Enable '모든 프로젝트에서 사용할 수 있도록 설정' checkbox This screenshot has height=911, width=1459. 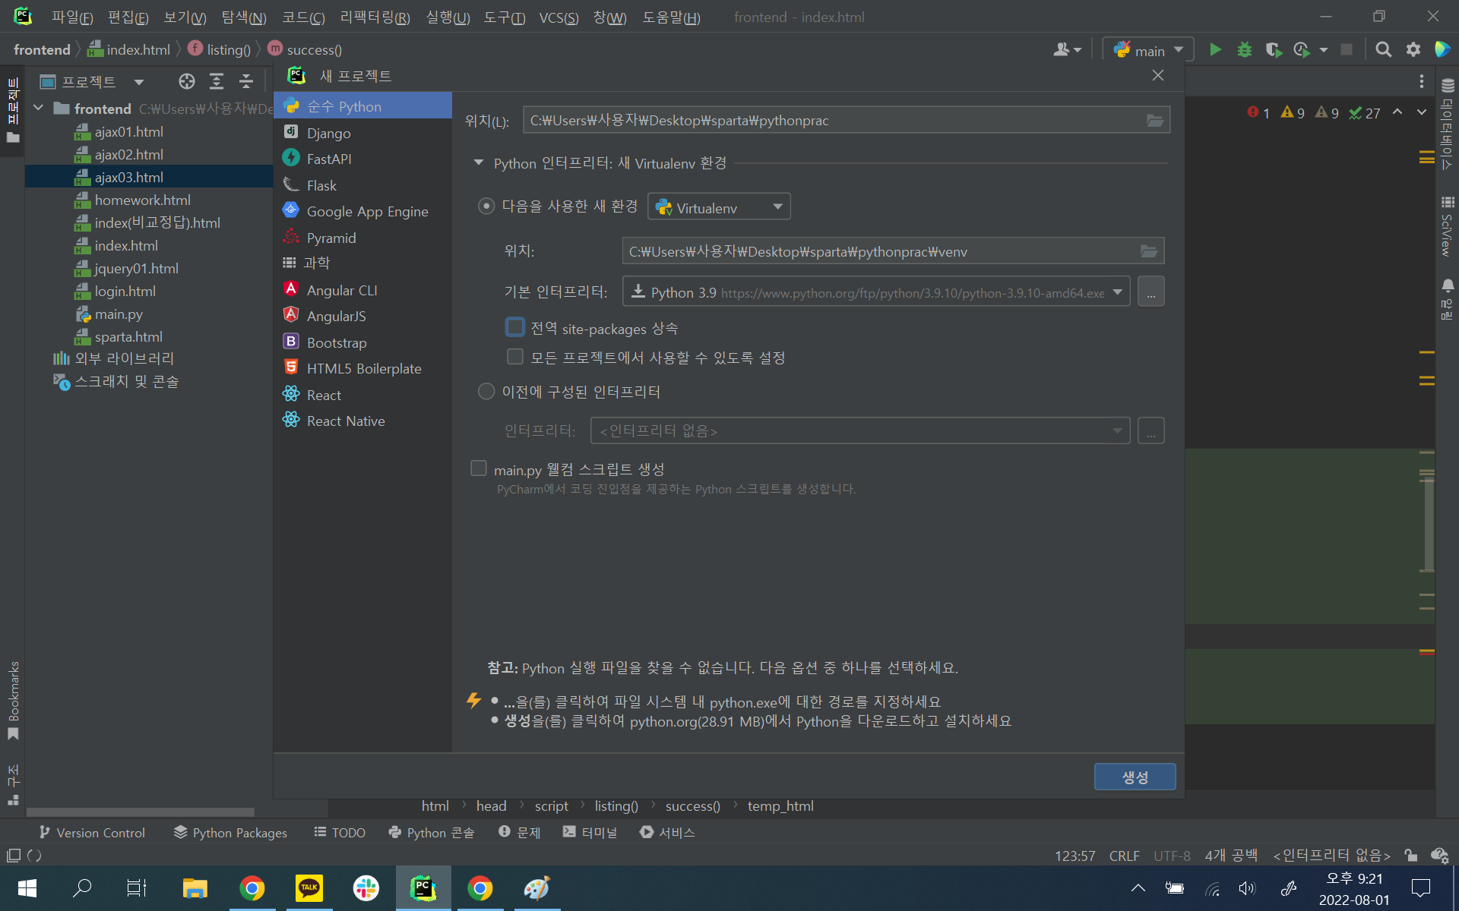(515, 357)
